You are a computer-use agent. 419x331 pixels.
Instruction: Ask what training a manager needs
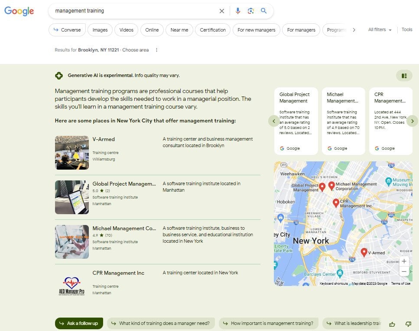[161, 323]
